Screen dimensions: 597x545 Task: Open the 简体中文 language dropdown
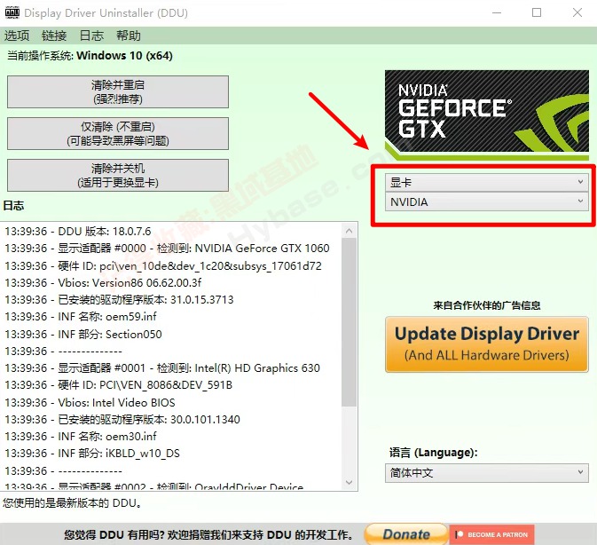pos(487,473)
